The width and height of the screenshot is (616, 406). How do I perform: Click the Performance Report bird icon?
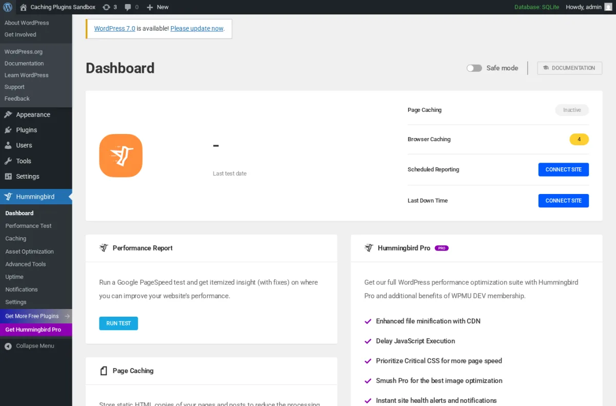[x=104, y=248]
